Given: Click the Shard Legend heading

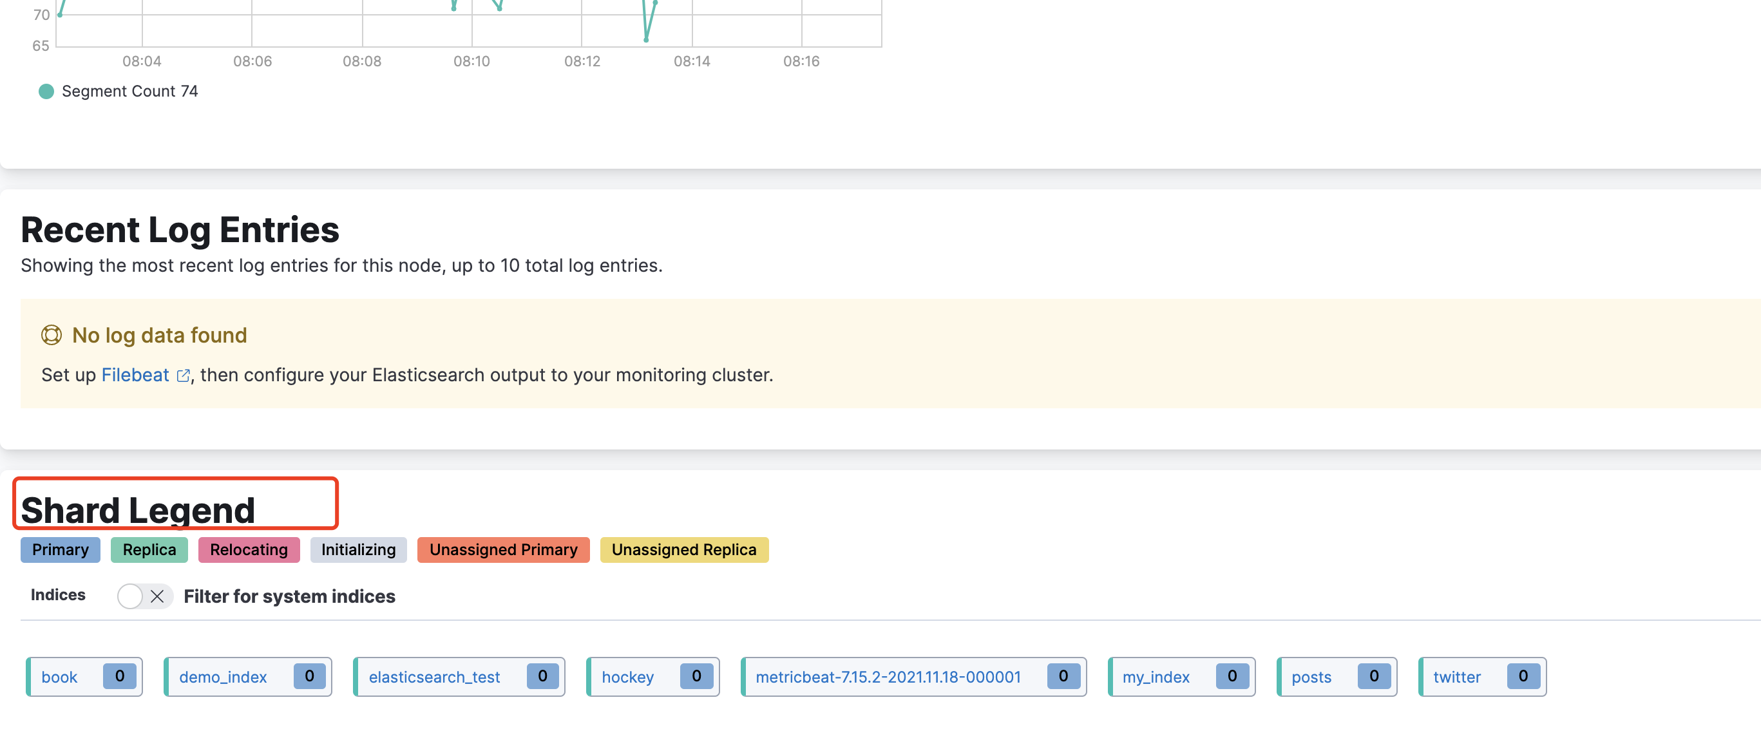Looking at the screenshot, I should 138,509.
